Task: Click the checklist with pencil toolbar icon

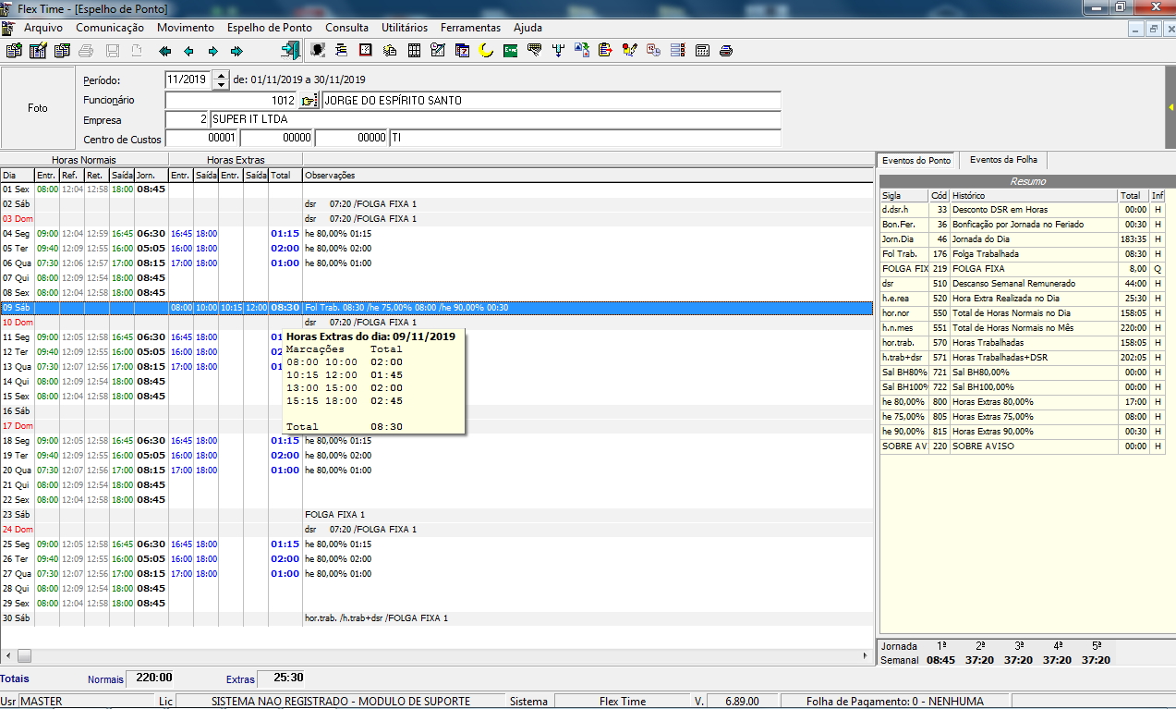Action: pos(438,51)
